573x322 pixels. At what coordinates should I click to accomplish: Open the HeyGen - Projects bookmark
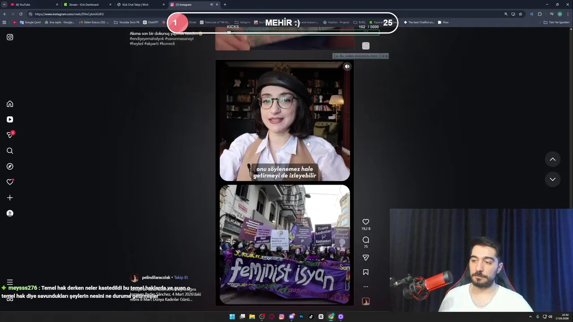[337, 22]
